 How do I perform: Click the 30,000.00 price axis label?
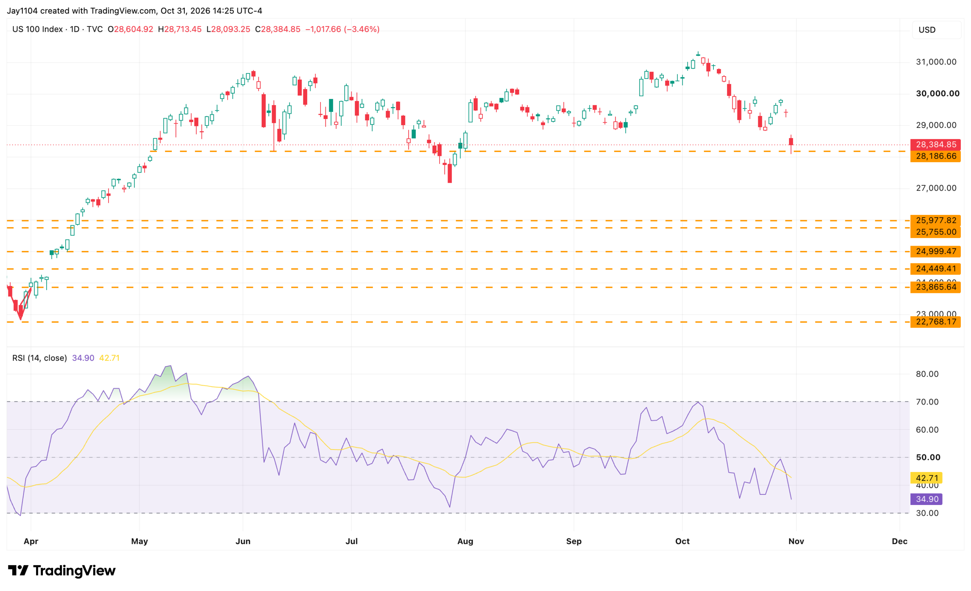point(938,93)
